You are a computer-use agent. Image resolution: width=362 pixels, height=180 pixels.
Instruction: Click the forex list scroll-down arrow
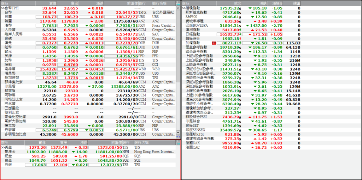pos(178,132)
